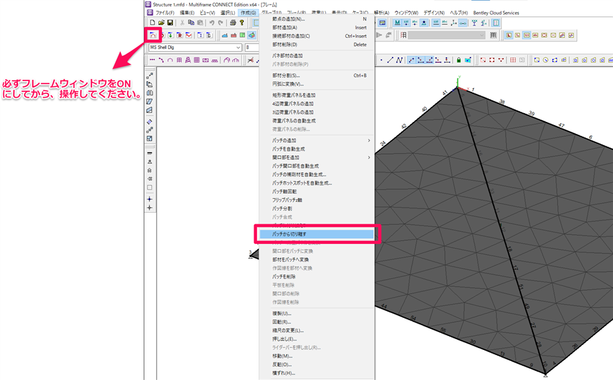Viewport: 613px width, 380px height.
Task: Click the padlock icon in drawing toolbar
Action: point(458,60)
